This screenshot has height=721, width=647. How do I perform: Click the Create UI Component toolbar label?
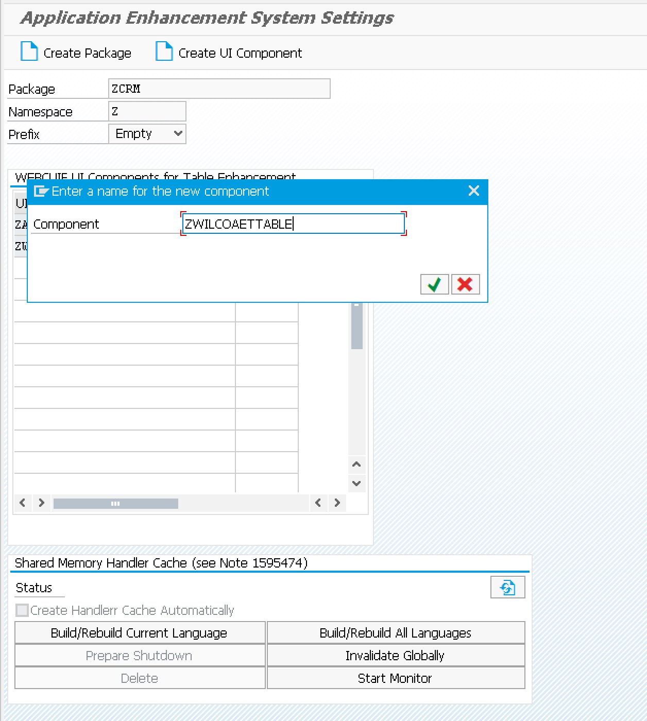[x=240, y=53]
